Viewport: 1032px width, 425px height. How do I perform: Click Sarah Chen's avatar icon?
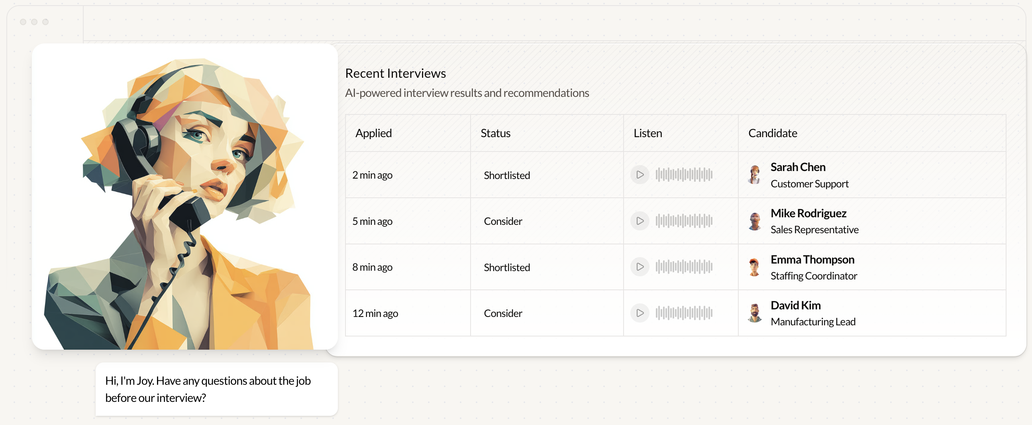tap(755, 175)
